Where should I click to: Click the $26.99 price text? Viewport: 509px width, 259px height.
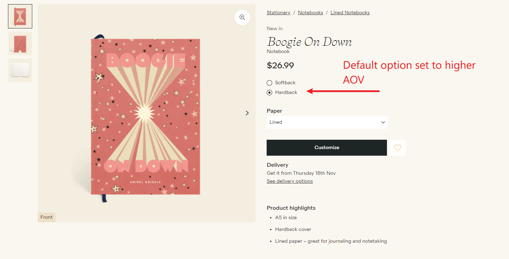coord(280,66)
